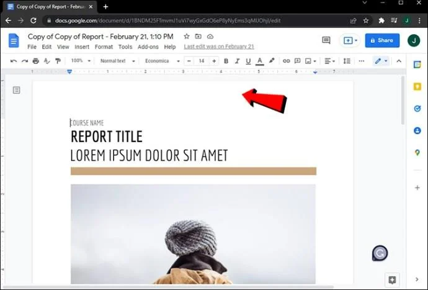Reload the page in browser

coord(33,20)
